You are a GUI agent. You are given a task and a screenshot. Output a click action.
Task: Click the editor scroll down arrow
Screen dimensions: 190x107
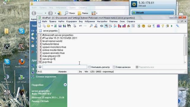pyautogui.click(x=185, y=62)
